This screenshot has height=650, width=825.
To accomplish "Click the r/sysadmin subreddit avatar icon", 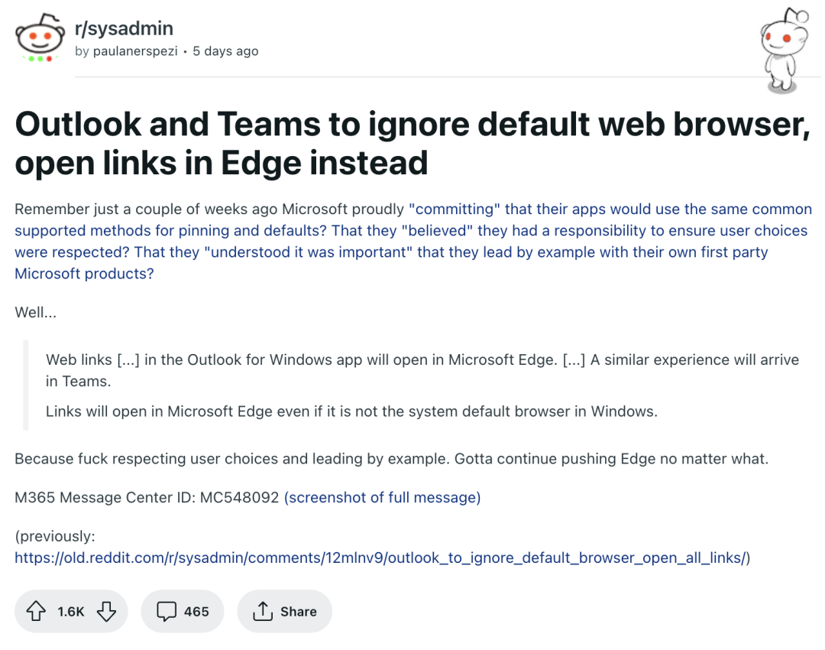I will click(x=40, y=38).
